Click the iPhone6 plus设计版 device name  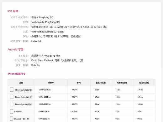23,90
